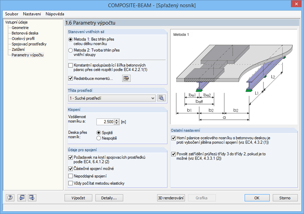The height and width of the screenshot is (214, 304).
Task: Click the Výpočet button
Action: tap(78, 198)
